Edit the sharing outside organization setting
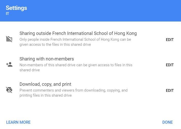Image resolution: width=181 pixels, height=129 pixels. 170,40
